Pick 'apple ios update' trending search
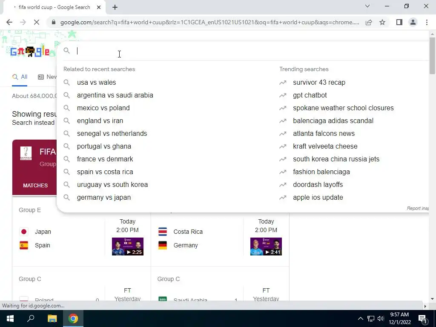436x327 pixels. coord(318,198)
